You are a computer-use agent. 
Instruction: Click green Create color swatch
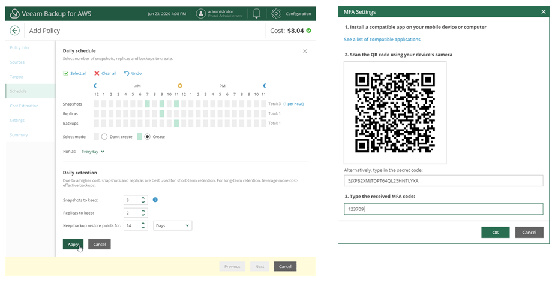139,137
